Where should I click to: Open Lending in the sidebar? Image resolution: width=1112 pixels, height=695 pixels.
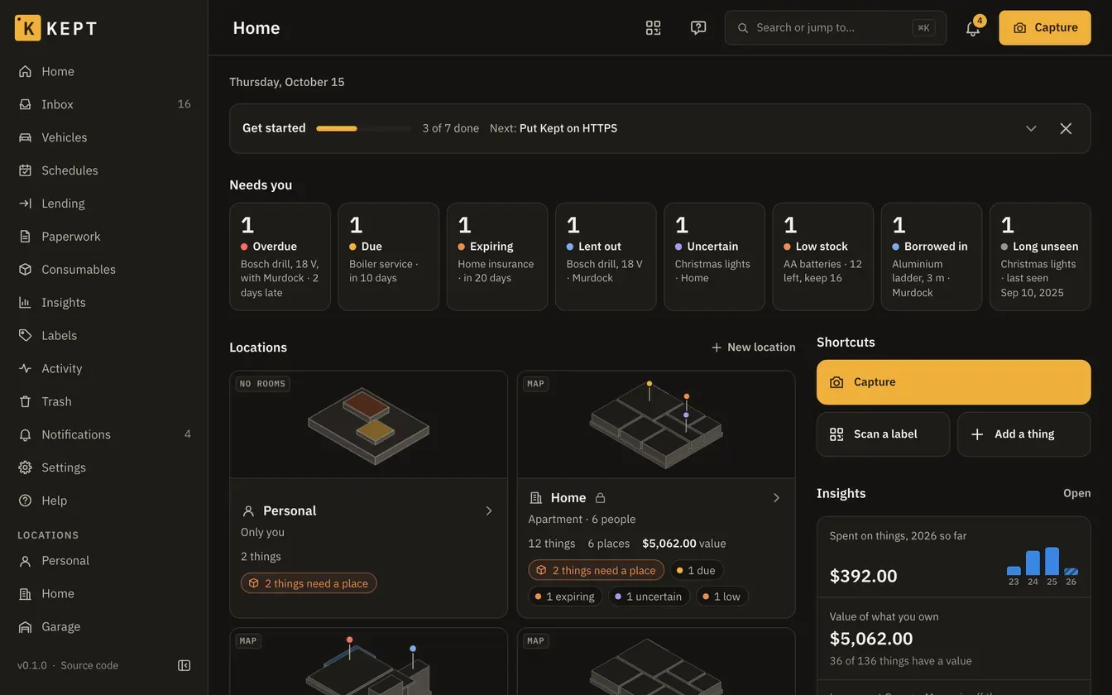click(x=104, y=204)
